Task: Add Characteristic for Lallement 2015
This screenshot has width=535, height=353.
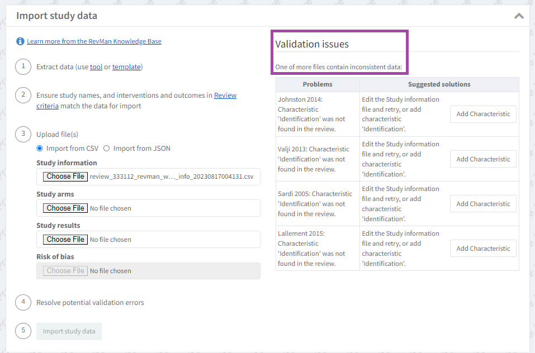Action: (x=483, y=249)
